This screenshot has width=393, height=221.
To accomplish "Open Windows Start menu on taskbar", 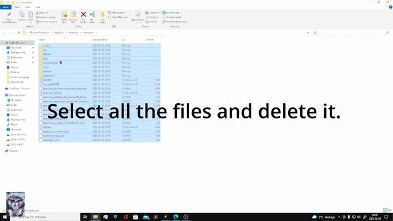I will point(5,217).
